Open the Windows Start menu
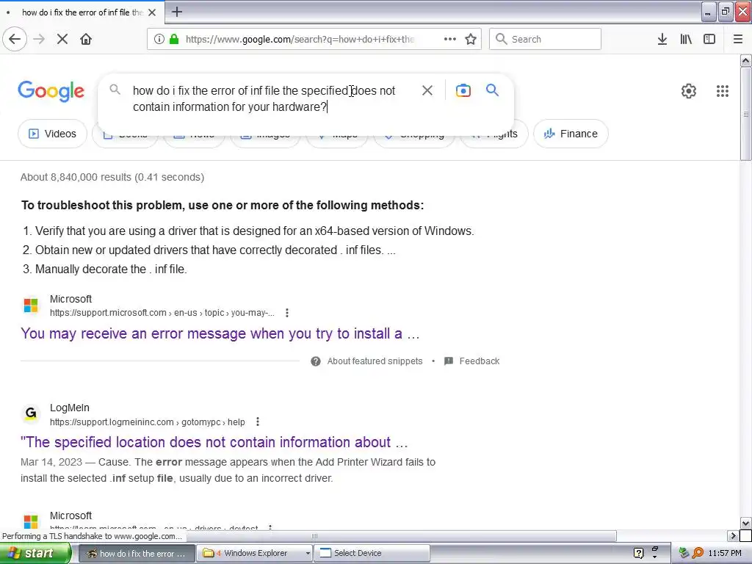The image size is (752, 564). (x=36, y=554)
